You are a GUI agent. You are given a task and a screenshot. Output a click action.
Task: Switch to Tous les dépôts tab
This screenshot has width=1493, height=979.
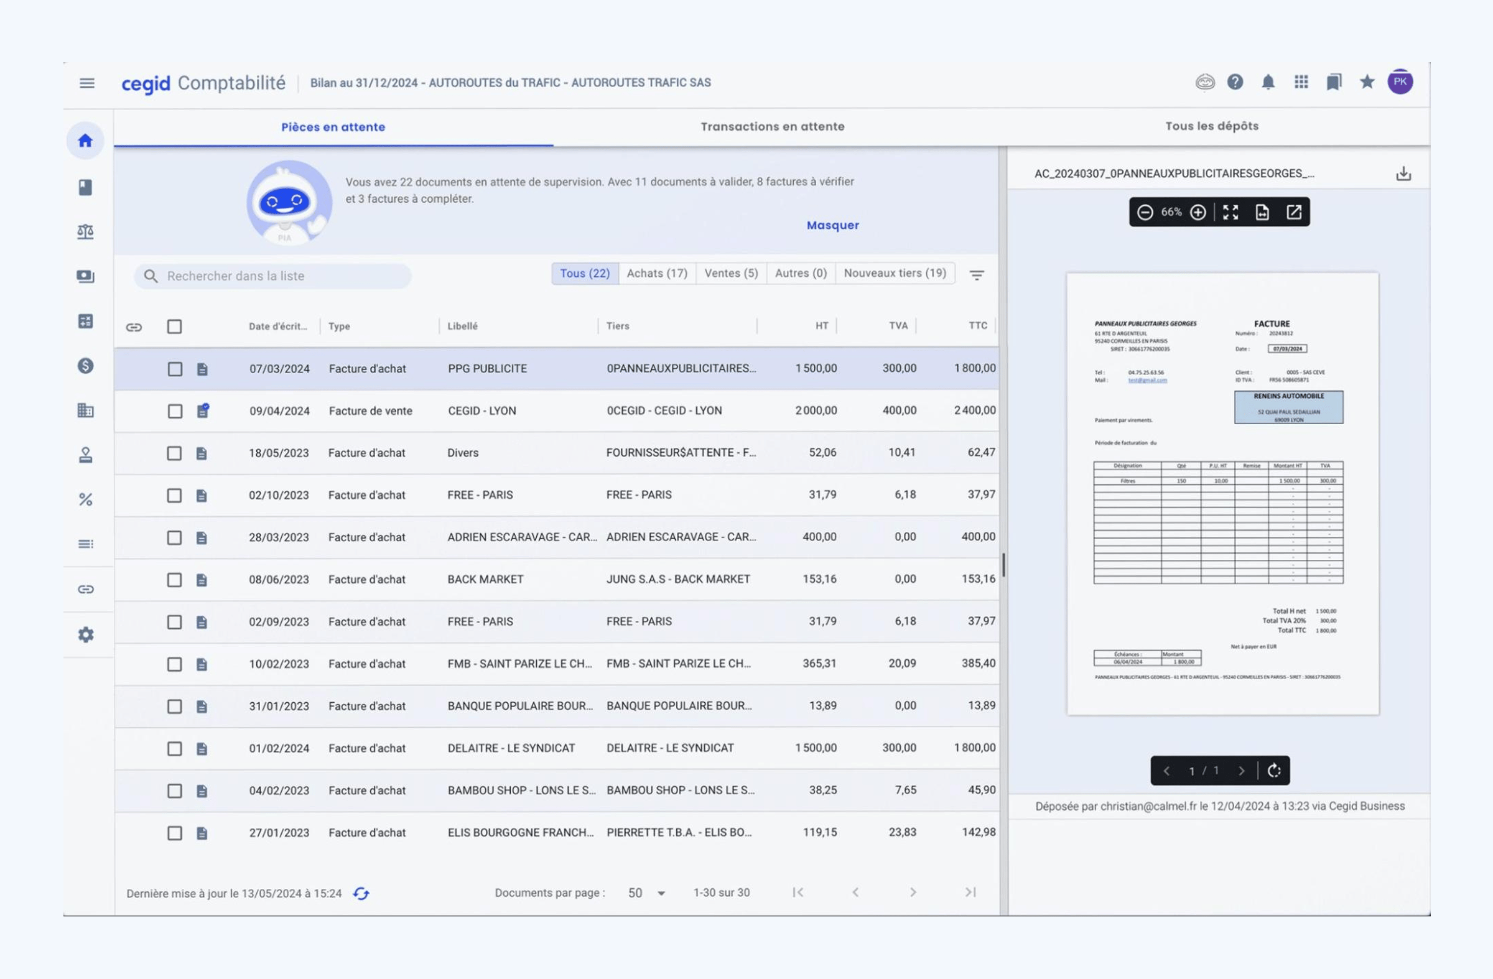(x=1211, y=126)
